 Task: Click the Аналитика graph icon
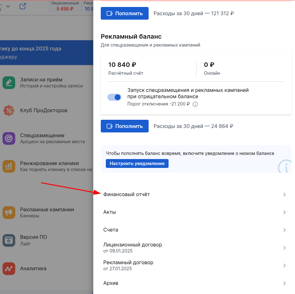tap(9, 268)
